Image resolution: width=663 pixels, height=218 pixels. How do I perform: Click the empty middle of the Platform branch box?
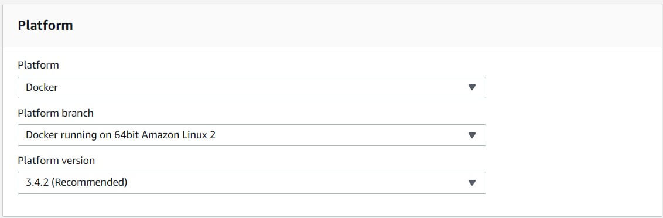point(339,135)
